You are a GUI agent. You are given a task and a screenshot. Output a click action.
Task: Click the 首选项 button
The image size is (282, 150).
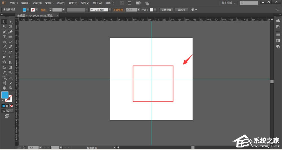coord(181,10)
